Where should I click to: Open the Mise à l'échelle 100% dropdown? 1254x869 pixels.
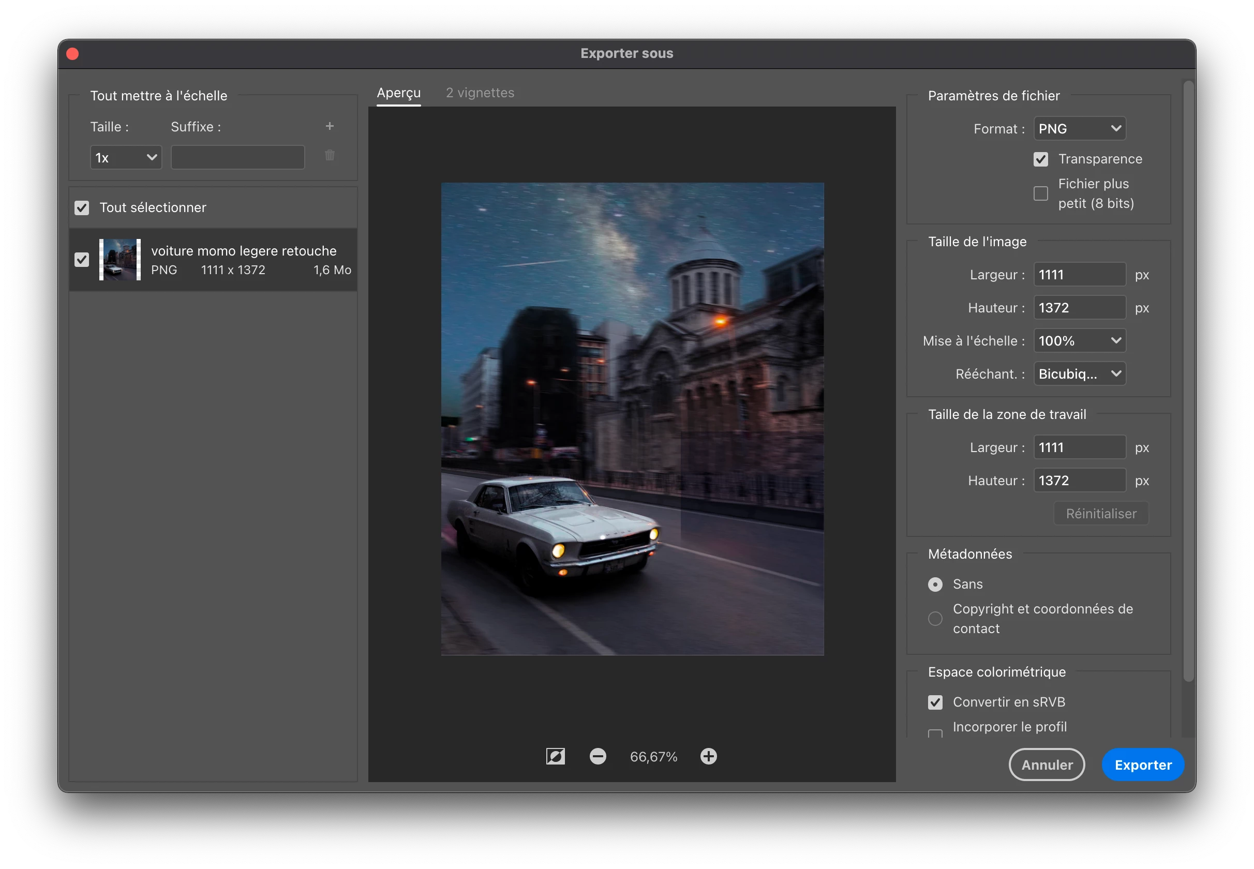(1079, 341)
